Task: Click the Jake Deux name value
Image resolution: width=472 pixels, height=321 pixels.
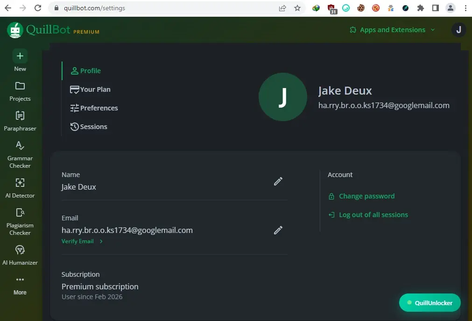Action: tap(78, 187)
